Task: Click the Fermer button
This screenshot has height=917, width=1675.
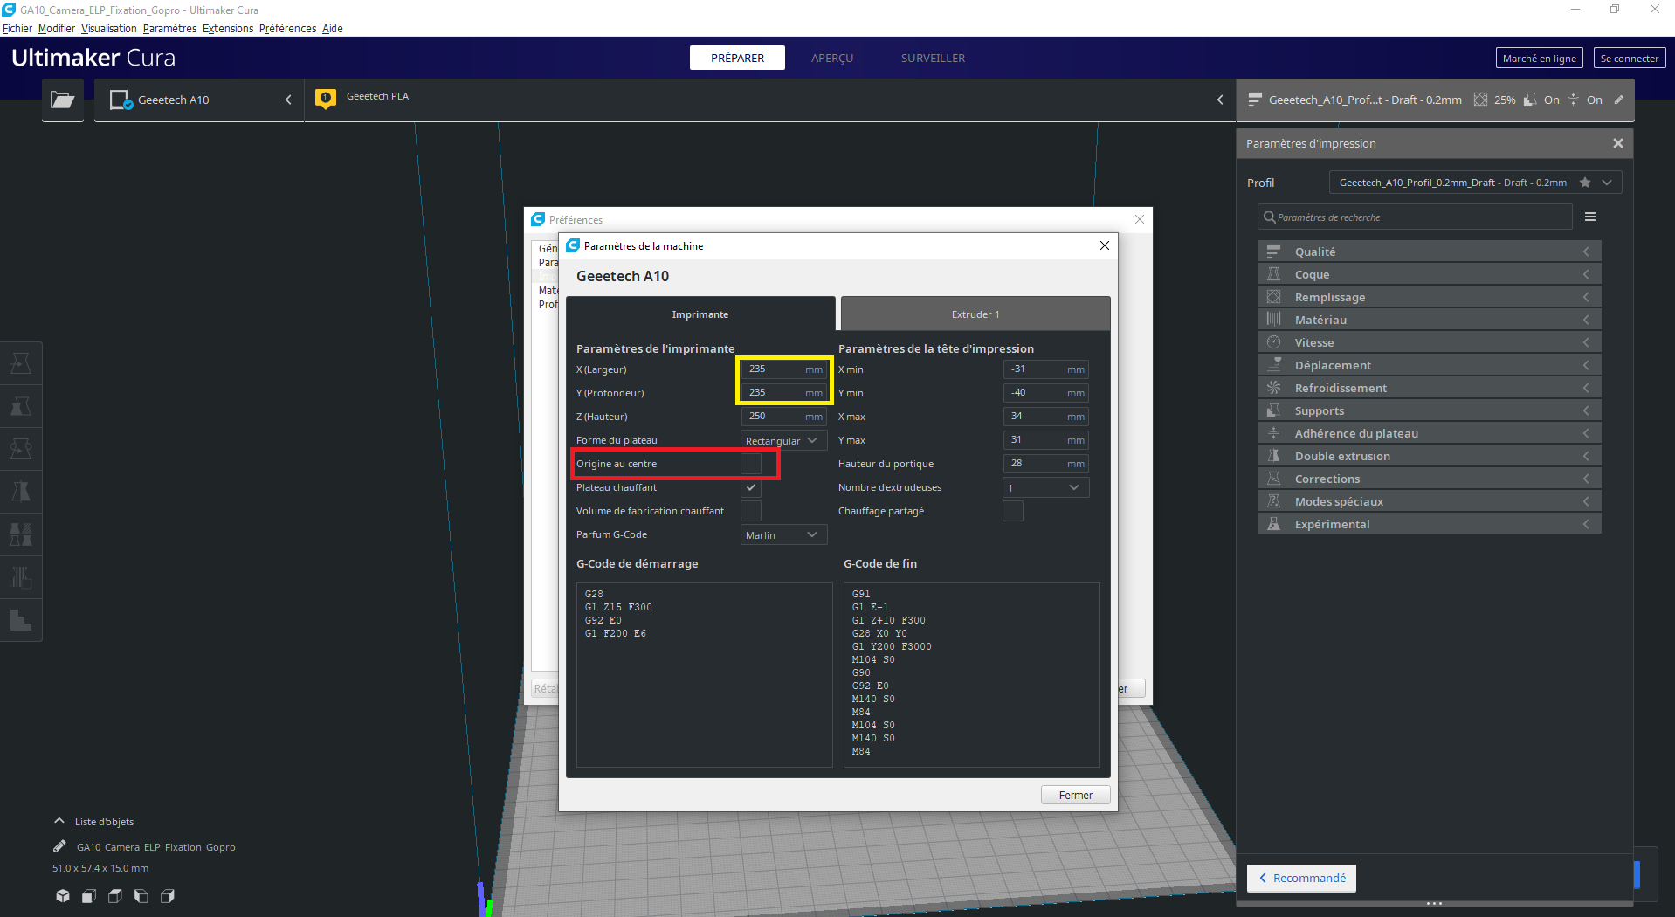Action: point(1075,795)
